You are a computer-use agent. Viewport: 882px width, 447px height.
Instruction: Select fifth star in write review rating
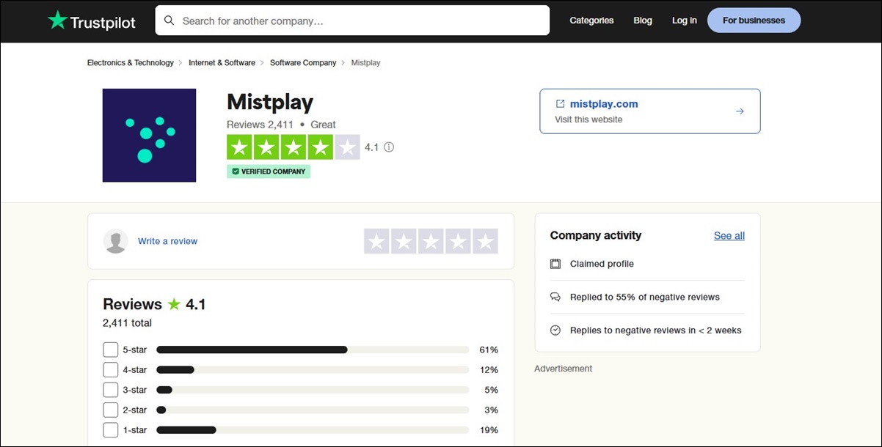(x=485, y=241)
